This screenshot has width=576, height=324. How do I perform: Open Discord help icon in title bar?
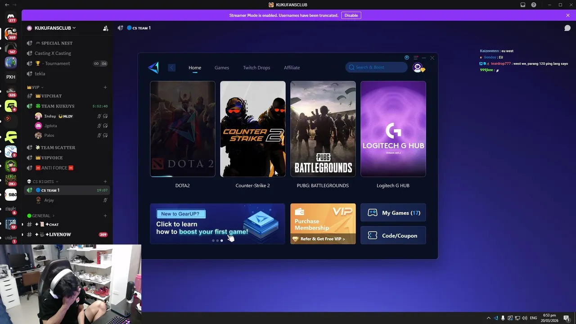pyautogui.click(x=534, y=4)
